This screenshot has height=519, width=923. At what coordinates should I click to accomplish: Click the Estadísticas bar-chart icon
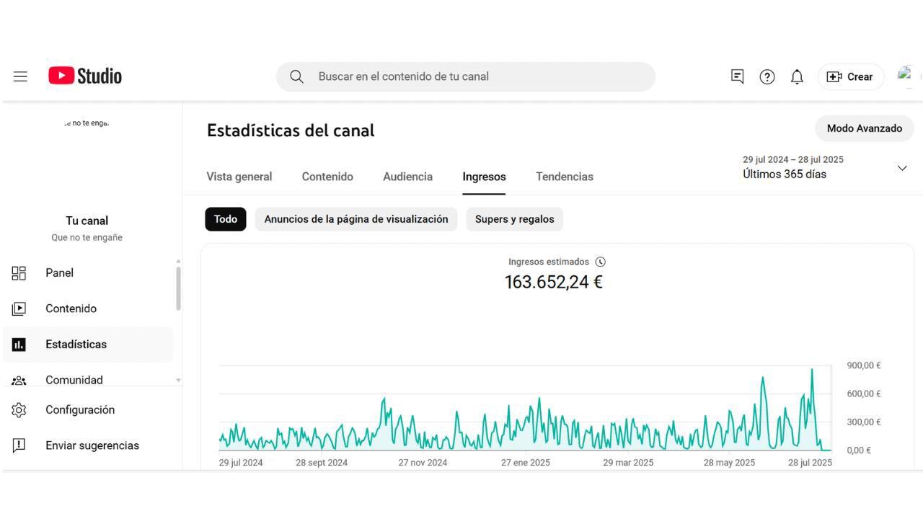(x=18, y=344)
